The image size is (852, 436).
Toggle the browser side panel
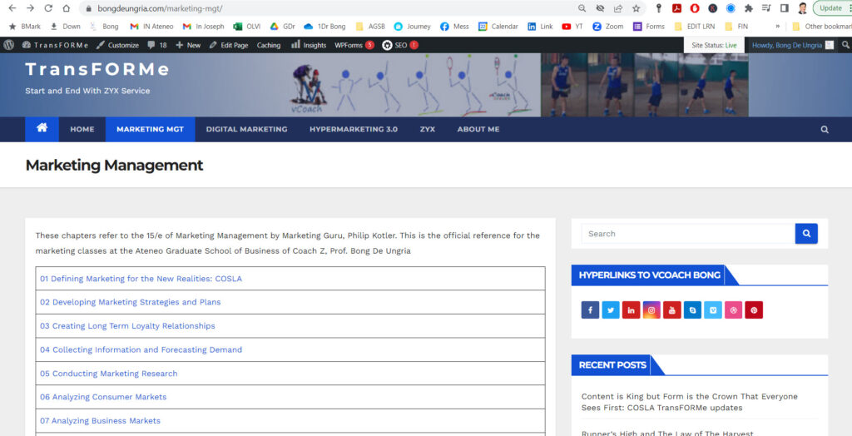784,8
